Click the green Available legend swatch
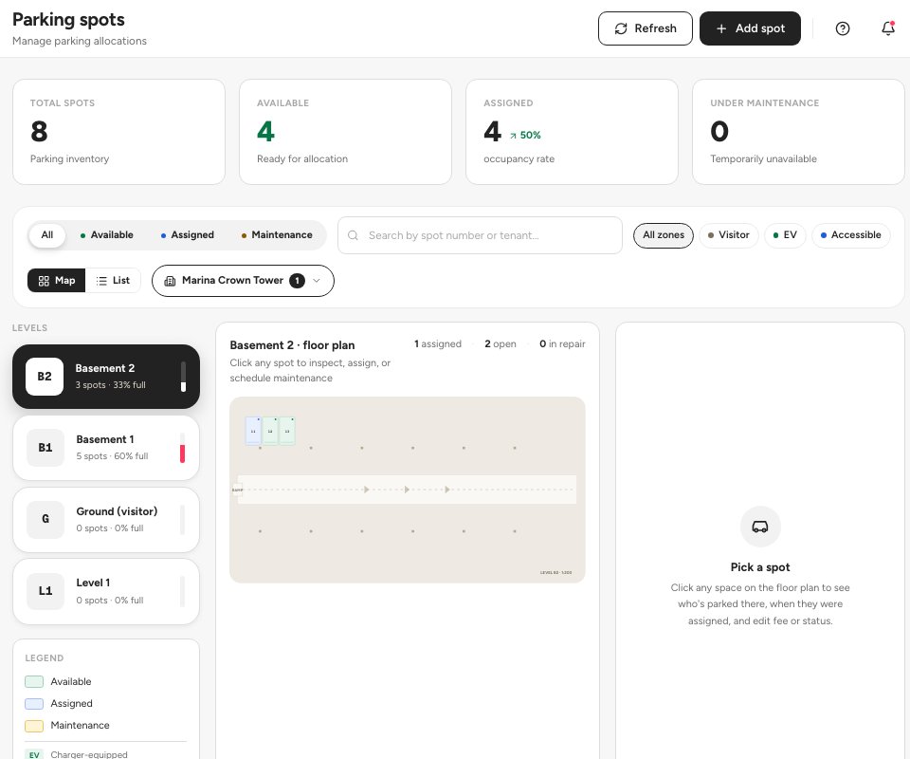 click(34, 682)
